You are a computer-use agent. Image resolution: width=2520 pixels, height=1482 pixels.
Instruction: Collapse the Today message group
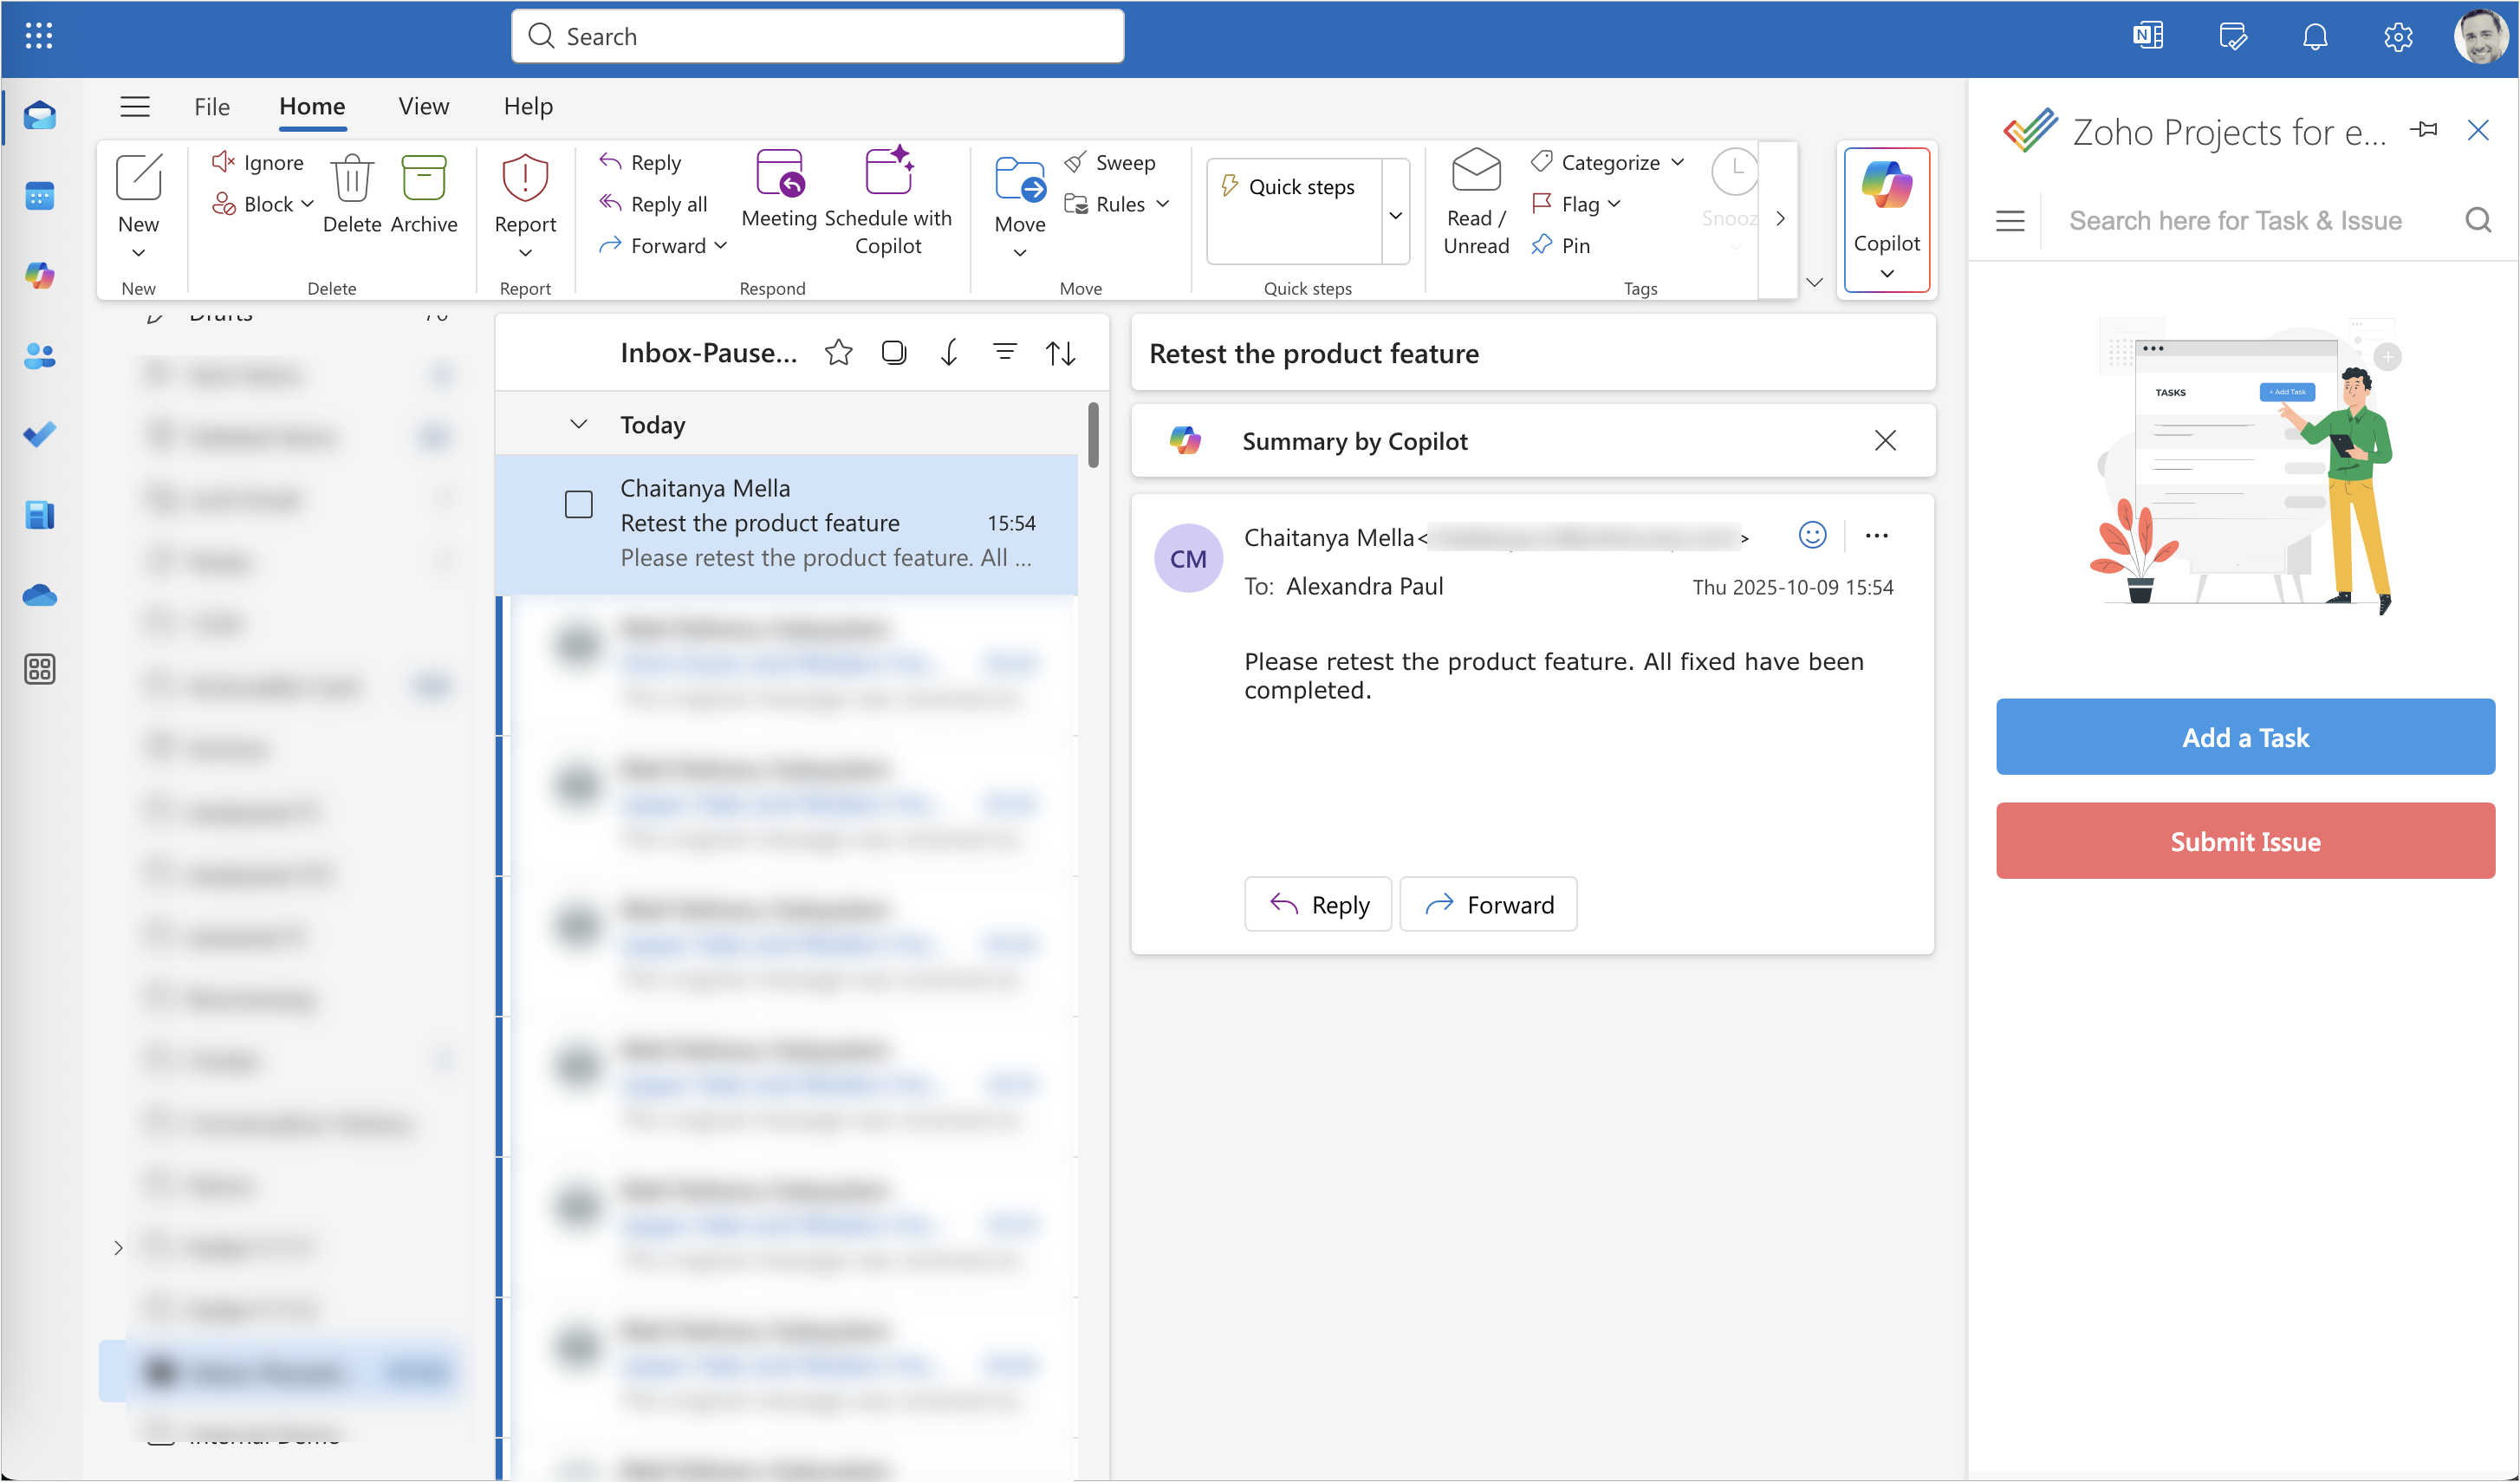tap(578, 424)
